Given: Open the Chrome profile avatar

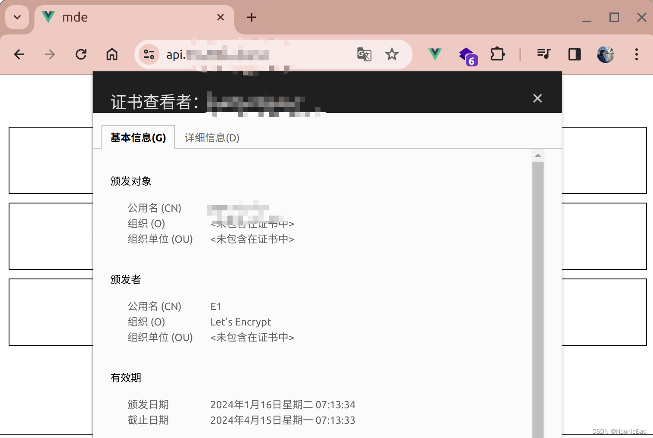Looking at the screenshot, I should pos(606,54).
